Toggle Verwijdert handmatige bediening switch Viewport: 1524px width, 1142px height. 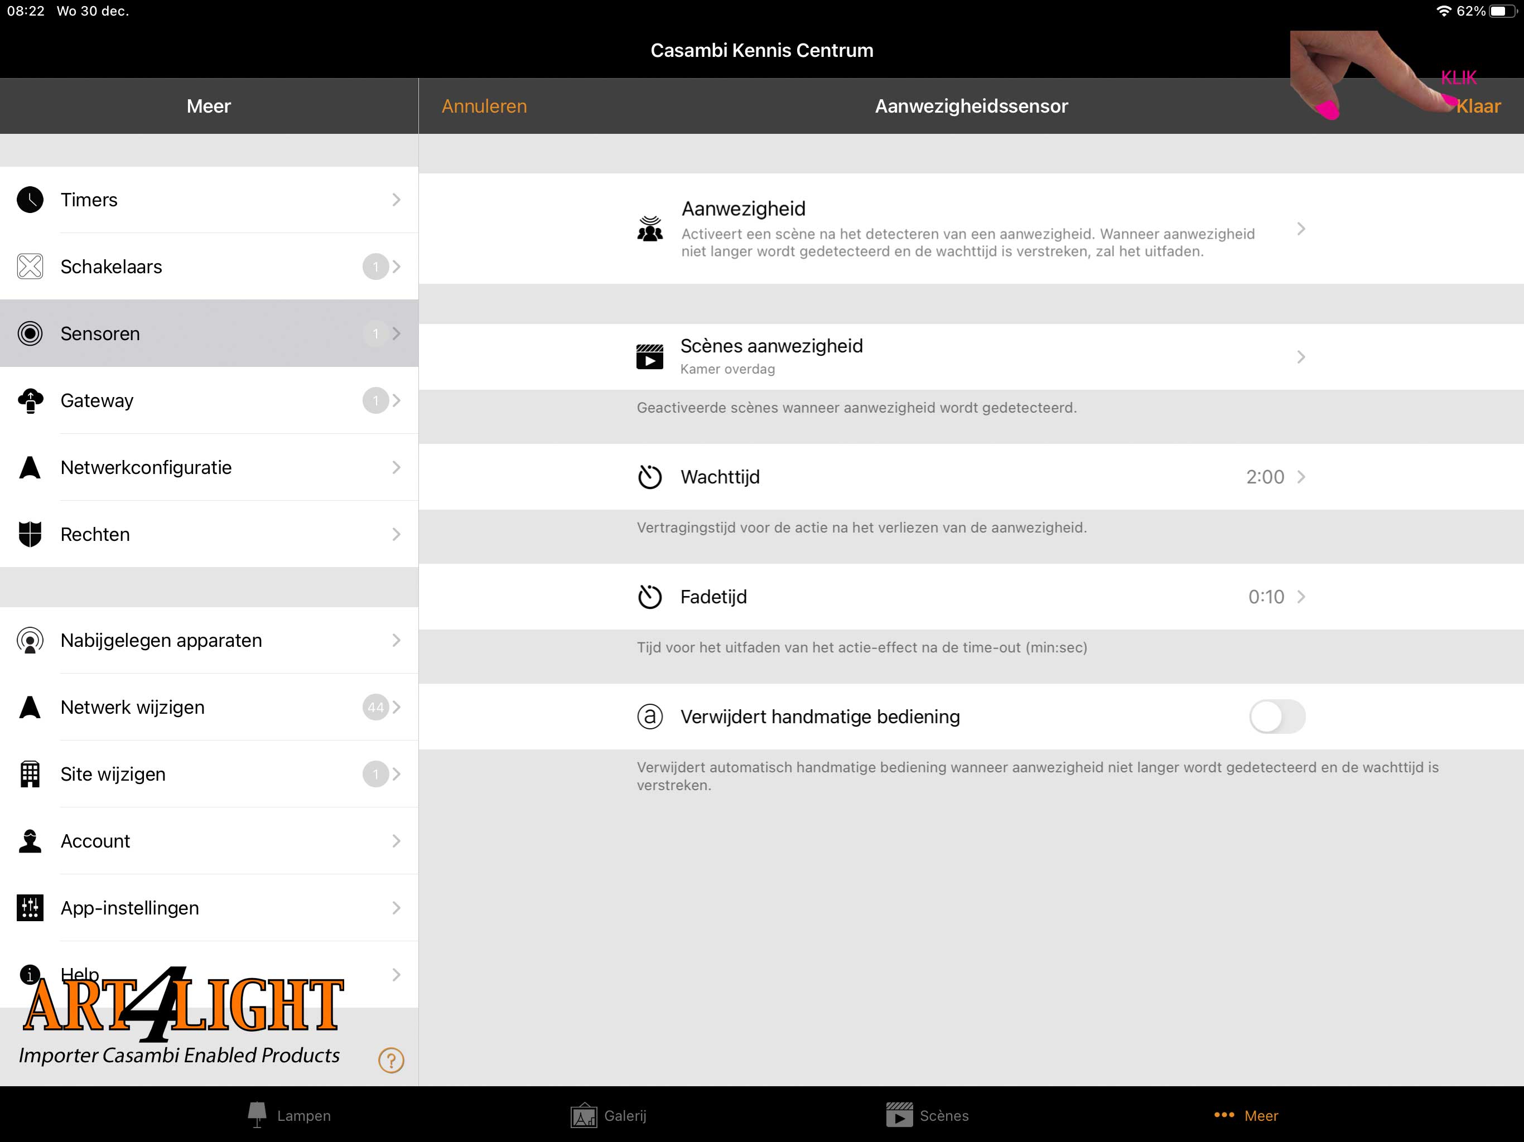coord(1277,716)
